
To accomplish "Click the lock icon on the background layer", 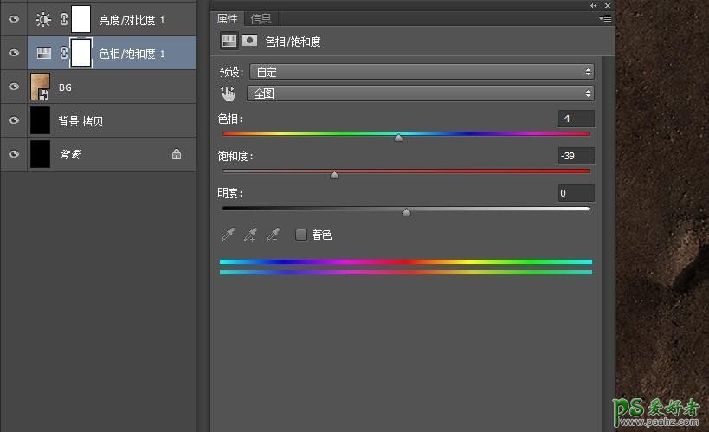I will [x=177, y=155].
